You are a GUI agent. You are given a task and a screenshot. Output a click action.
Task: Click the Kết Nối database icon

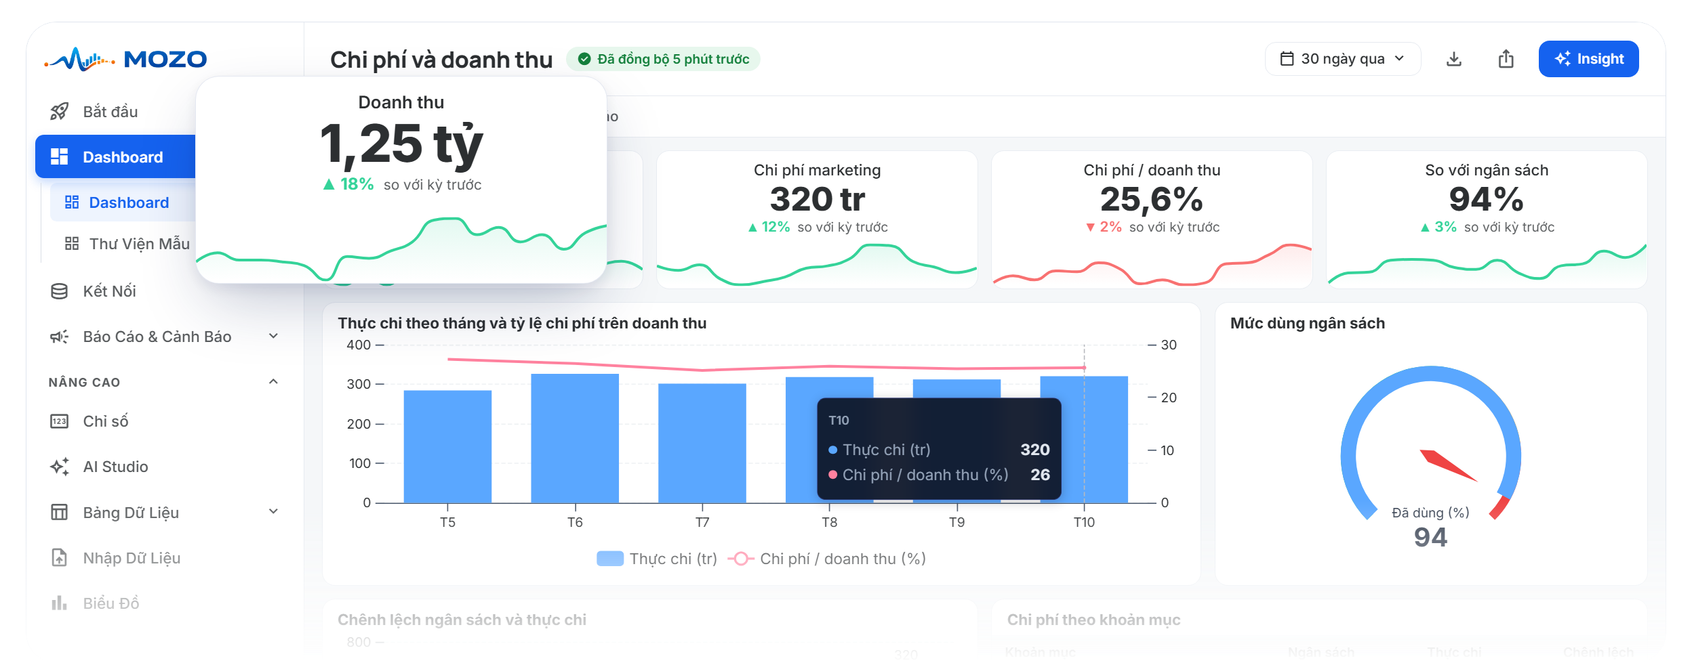(60, 291)
